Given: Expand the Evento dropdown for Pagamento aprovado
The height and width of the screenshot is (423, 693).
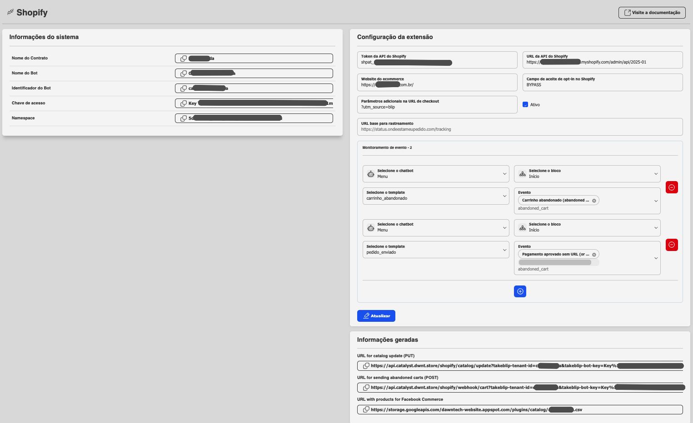Looking at the screenshot, I should [656, 258].
